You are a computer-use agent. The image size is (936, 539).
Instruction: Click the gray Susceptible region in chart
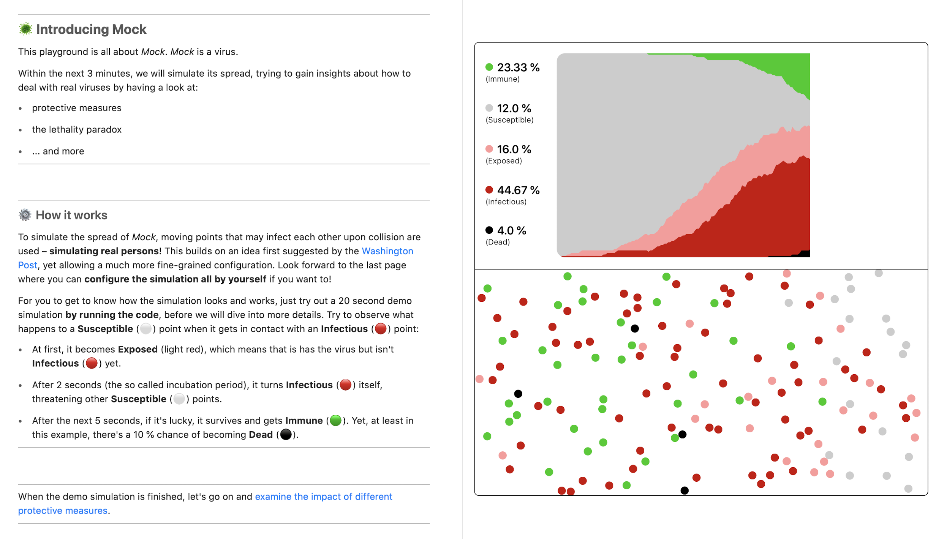click(x=646, y=133)
